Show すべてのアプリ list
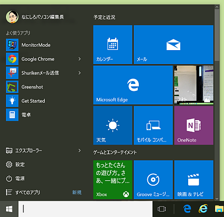224x217 pixels. pyautogui.click(x=23, y=192)
